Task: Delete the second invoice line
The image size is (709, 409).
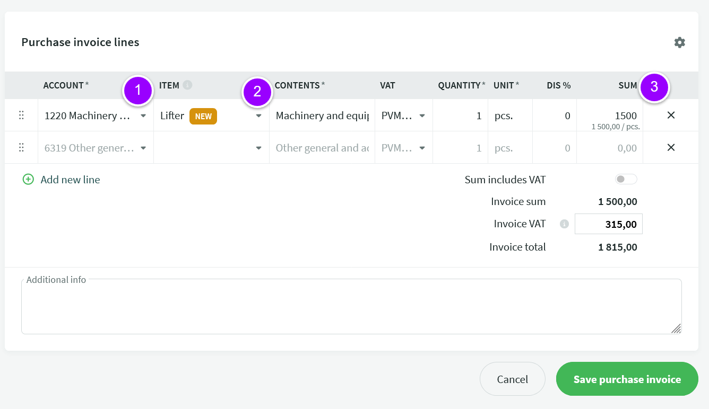Action: coord(671,148)
